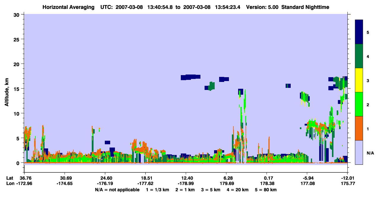The height and width of the screenshot is (198, 386).
Task: Click the colorbar label '2'
Action: [368, 104]
